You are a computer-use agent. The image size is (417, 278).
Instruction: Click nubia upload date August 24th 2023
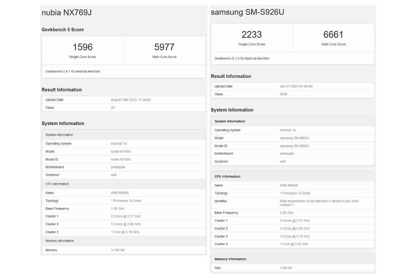pyautogui.click(x=131, y=100)
